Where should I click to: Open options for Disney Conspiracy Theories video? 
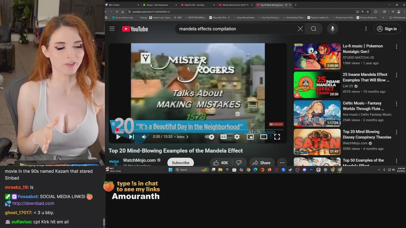coord(396,132)
